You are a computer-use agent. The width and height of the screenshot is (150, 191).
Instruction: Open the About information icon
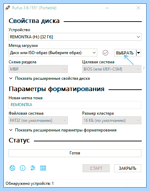tap(23, 168)
